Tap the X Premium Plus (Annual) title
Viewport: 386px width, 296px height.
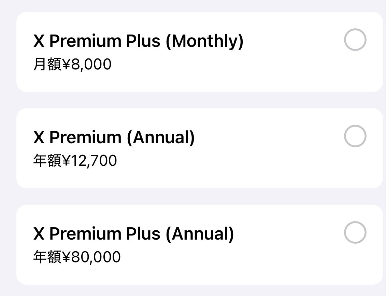click(133, 234)
